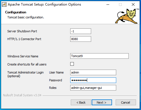Screen dimensions: 141x110
Task: Click the Tomcat installer icon in title bar
Action: 4,4
